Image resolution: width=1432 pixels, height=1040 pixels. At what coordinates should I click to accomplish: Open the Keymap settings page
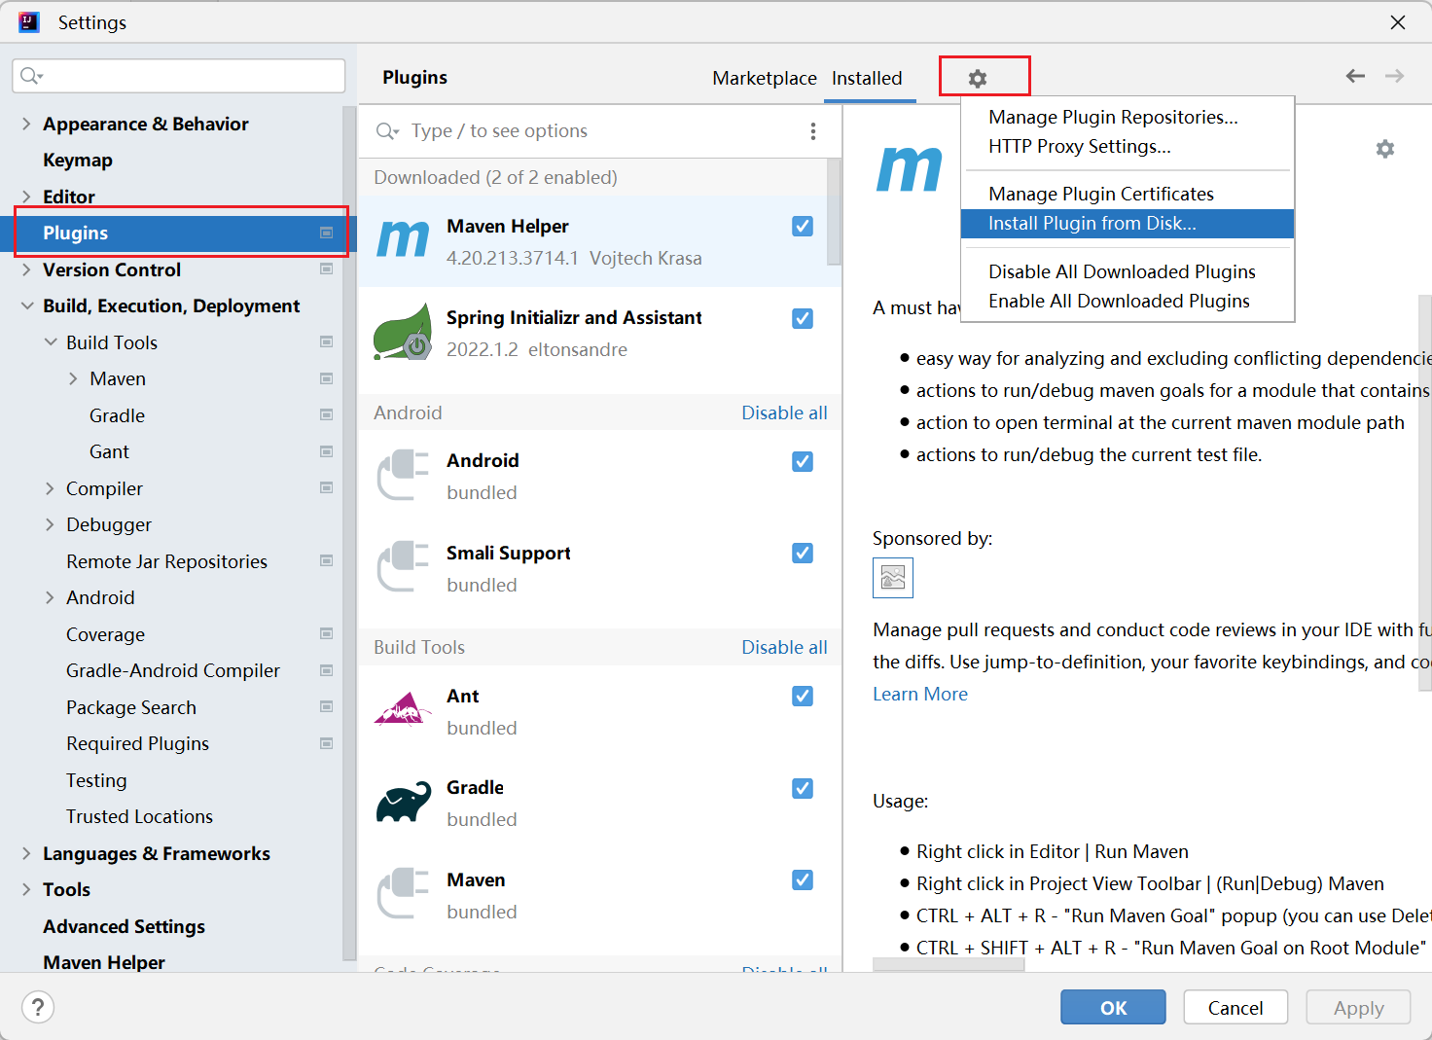(x=78, y=160)
